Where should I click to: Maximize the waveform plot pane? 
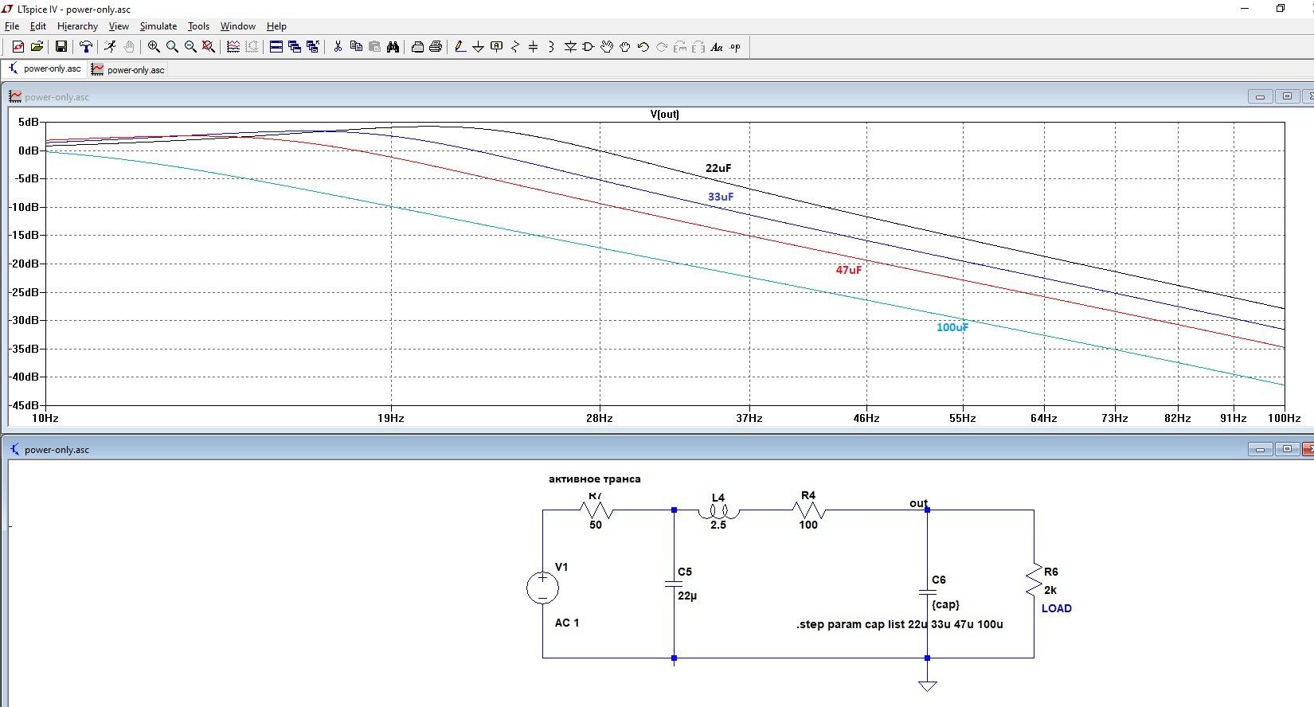1287,96
